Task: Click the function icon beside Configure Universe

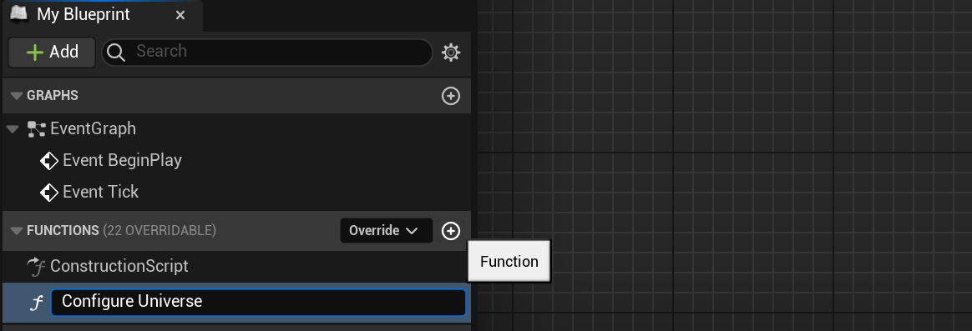Action: [37, 303]
